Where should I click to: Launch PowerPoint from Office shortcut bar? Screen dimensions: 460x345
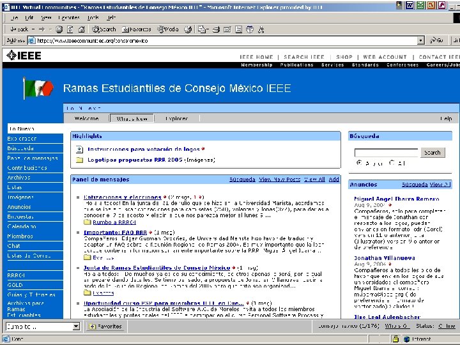(x=431, y=4)
